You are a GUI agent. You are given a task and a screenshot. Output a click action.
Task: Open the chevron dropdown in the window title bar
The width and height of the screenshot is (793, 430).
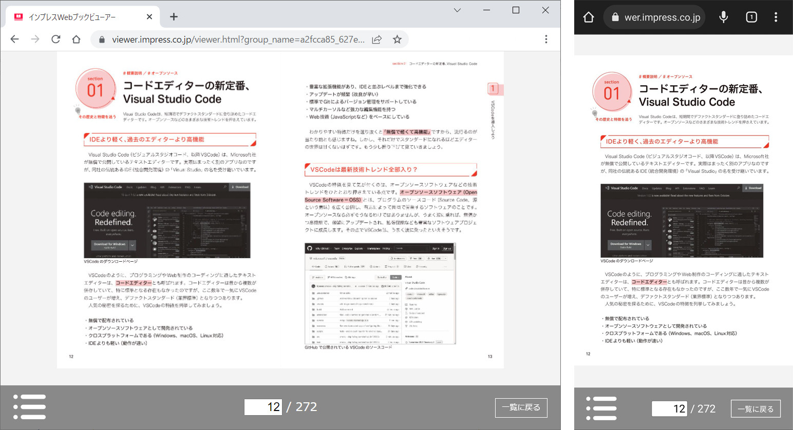457,10
